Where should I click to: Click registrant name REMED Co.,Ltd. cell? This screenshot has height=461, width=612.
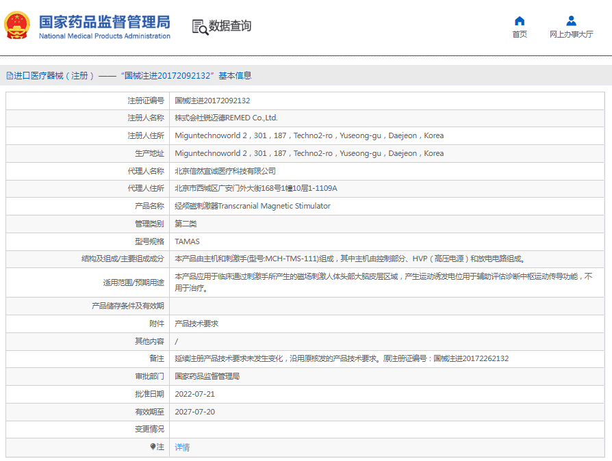(x=226, y=118)
